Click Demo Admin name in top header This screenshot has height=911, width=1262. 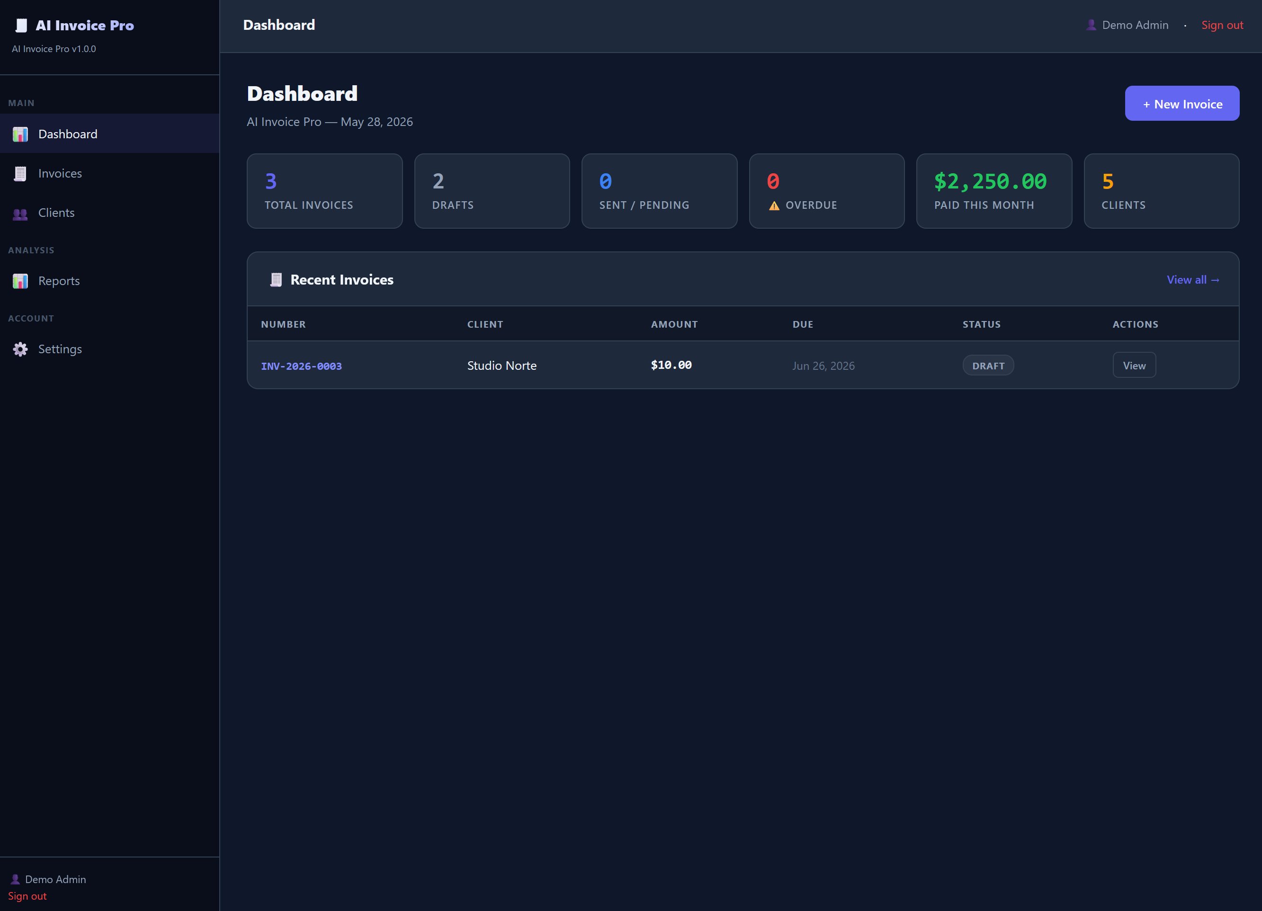(1135, 25)
